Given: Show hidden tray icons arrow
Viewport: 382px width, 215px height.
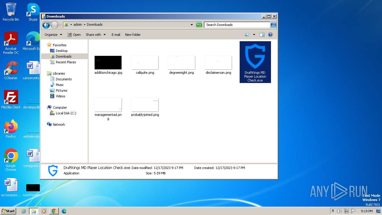Looking at the screenshot, I should (x=333, y=211).
